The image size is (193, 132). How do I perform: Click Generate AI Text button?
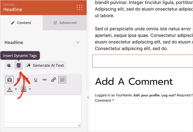tap(45, 65)
